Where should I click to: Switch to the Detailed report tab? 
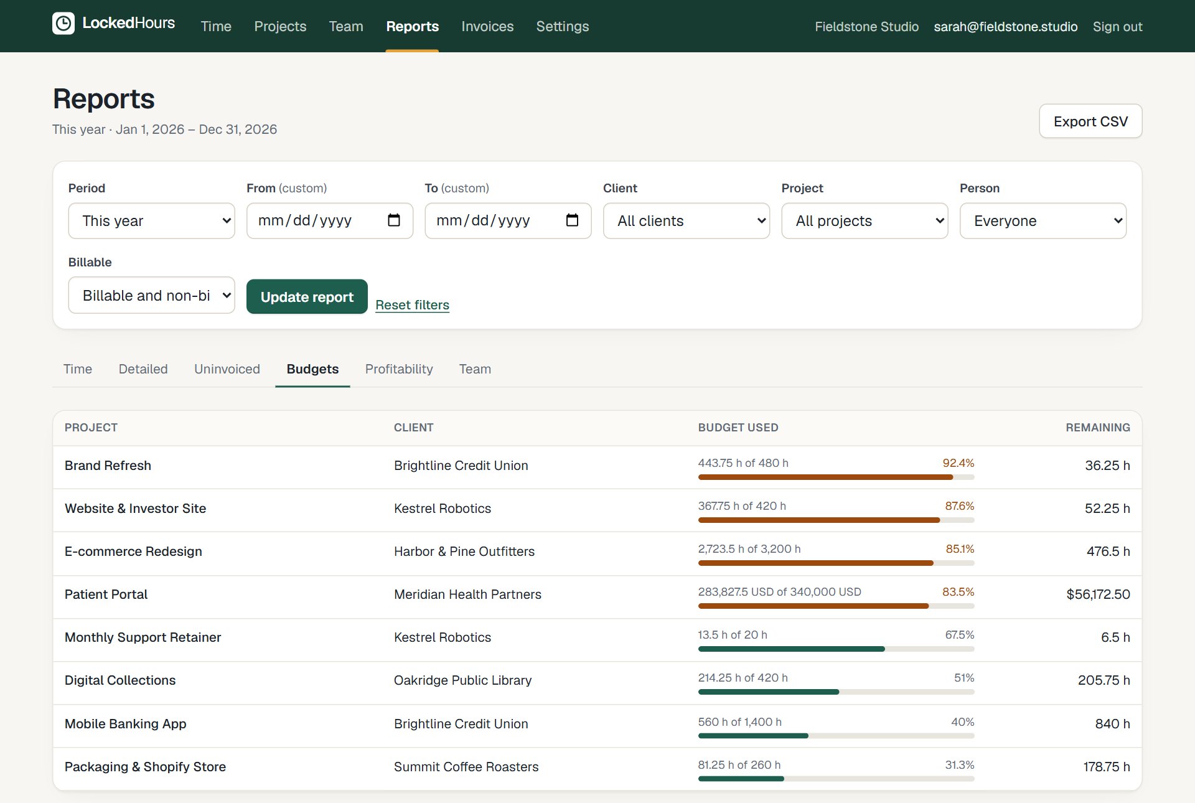[143, 369]
